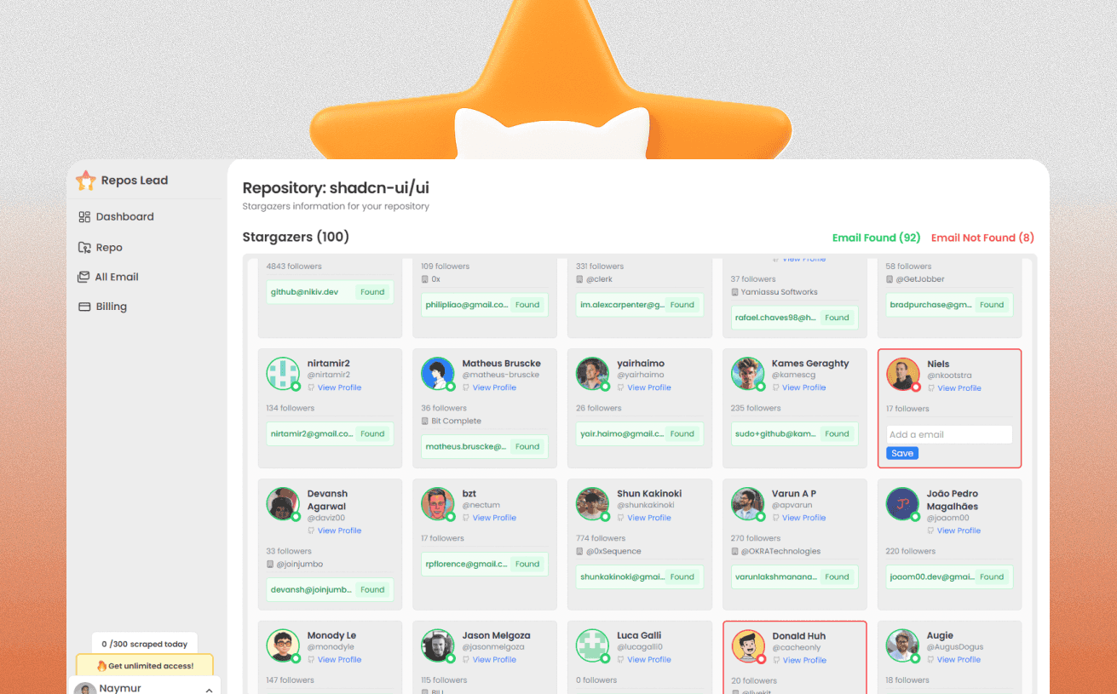
Task: Expand the Naymur account menu chevron
Action: pos(209,689)
